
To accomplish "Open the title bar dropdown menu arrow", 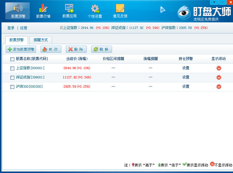I will (x=214, y=2).
